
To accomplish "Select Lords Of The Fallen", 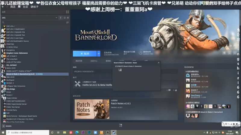I will (14, 62).
